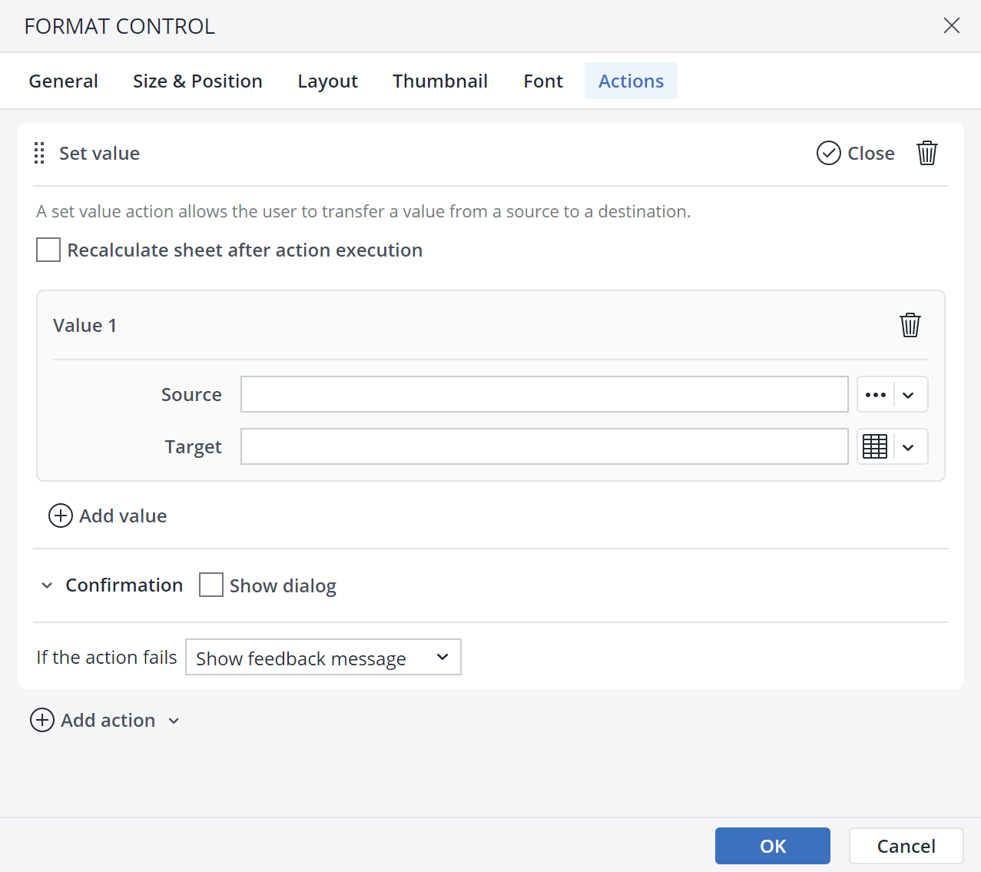
Task: Click the If the action fails label
Action: point(107,657)
